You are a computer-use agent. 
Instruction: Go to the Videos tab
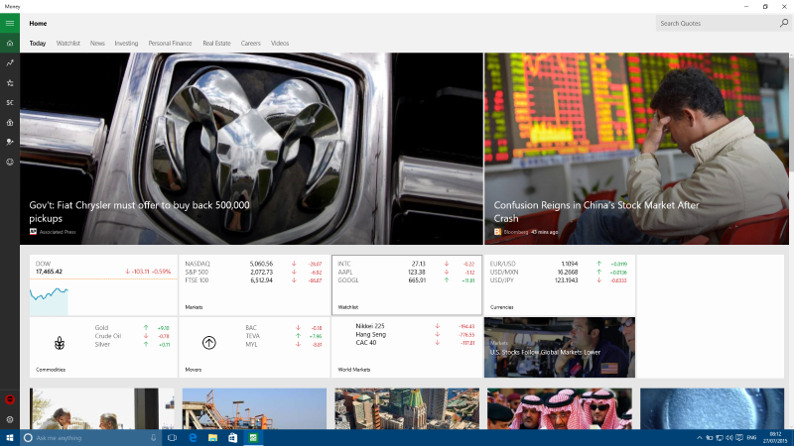click(x=280, y=43)
